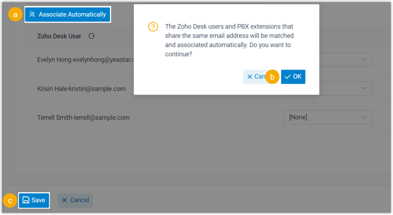Cancel changes using the bottom Cancel button

[x=75, y=200]
